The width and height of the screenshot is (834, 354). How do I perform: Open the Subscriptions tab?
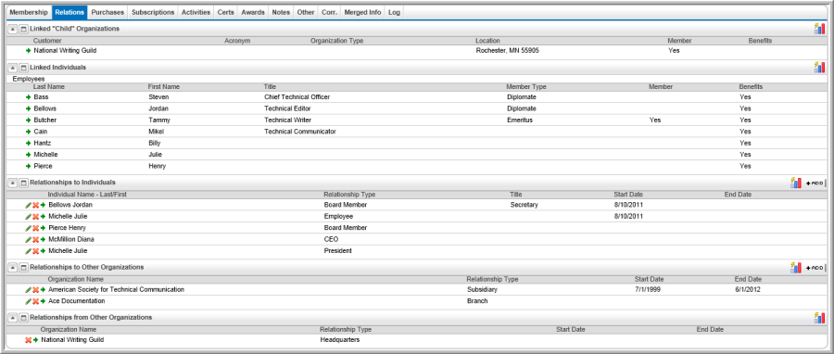tap(153, 12)
